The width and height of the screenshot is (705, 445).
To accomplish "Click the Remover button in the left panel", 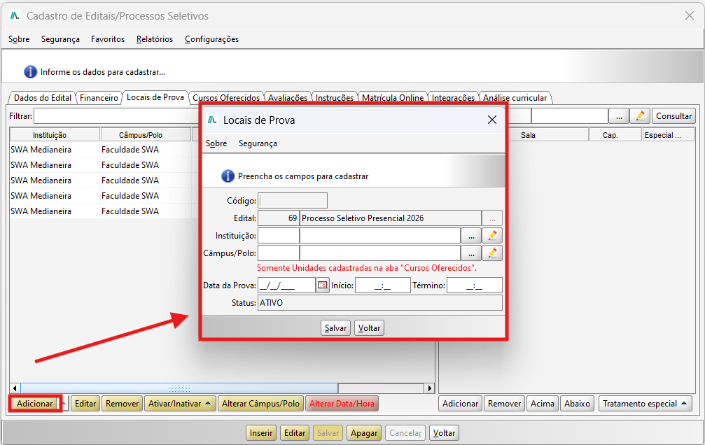I will point(123,404).
